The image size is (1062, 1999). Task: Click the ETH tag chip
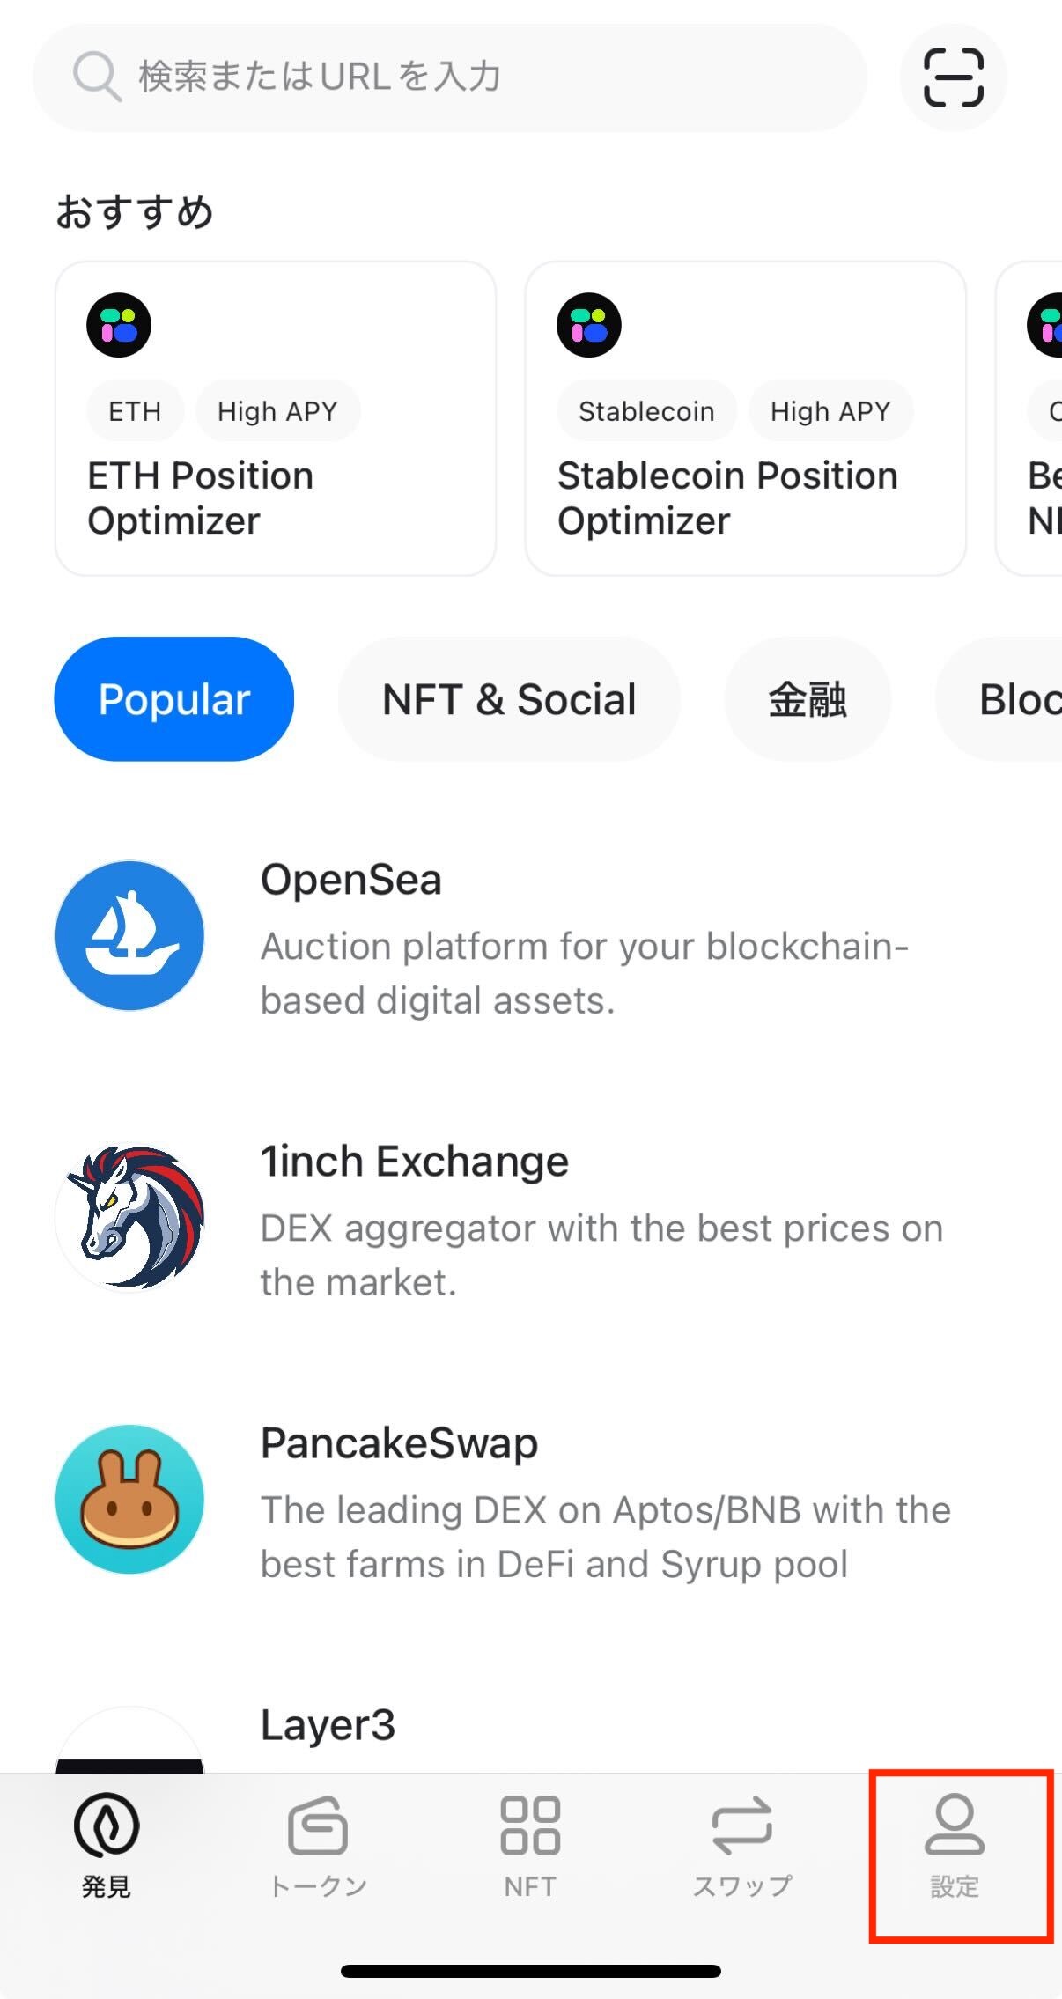(135, 411)
